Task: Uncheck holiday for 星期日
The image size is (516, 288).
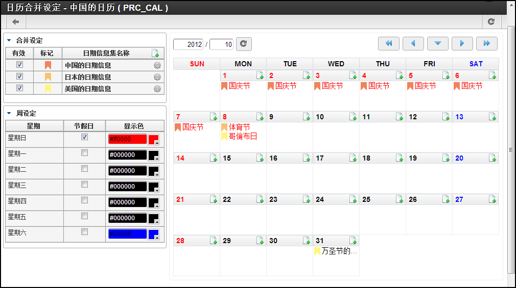Action: point(85,137)
